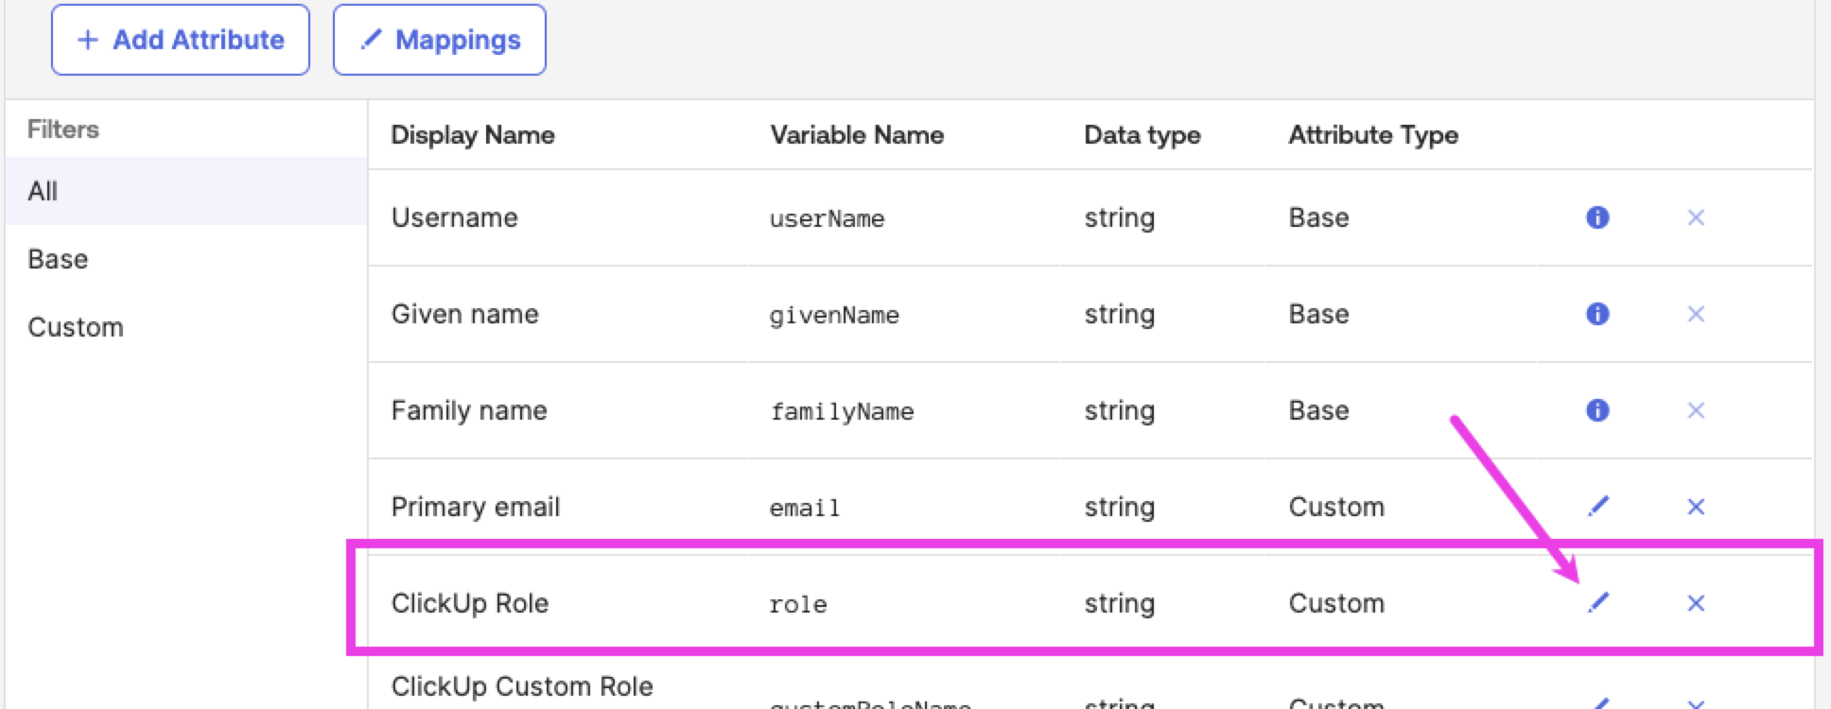Filter attributes by Custom
The image size is (1831, 709).
(x=76, y=327)
